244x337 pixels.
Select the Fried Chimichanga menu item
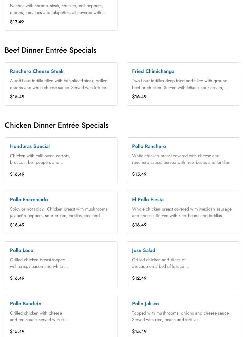pos(153,71)
